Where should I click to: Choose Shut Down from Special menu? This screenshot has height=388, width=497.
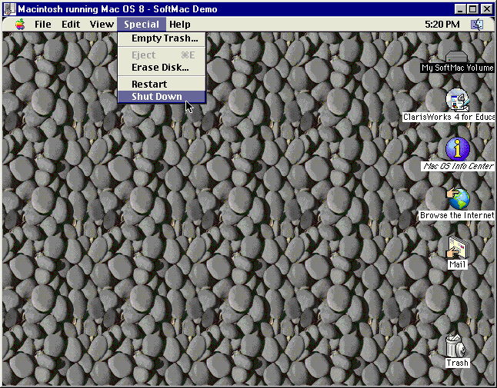(162, 97)
